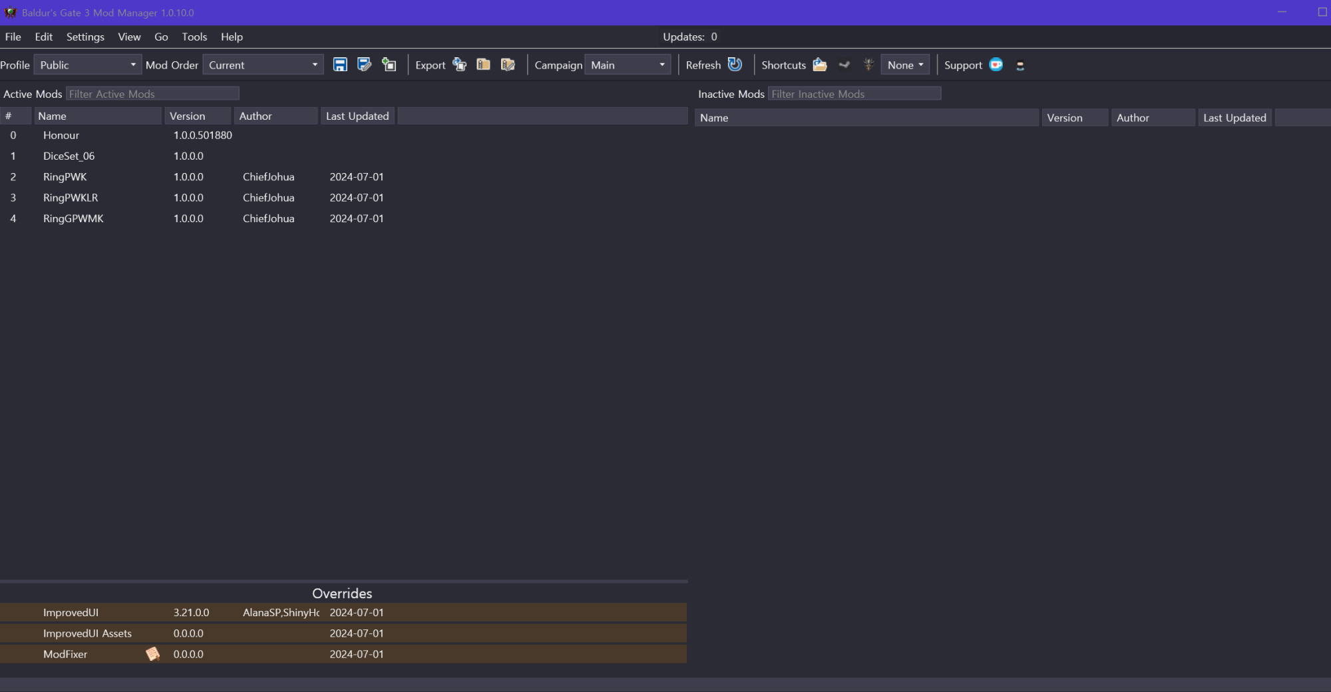Click in the Filter Inactive Mods field
The width and height of the screenshot is (1331, 692).
pyautogui.click(x=855, y=94)
